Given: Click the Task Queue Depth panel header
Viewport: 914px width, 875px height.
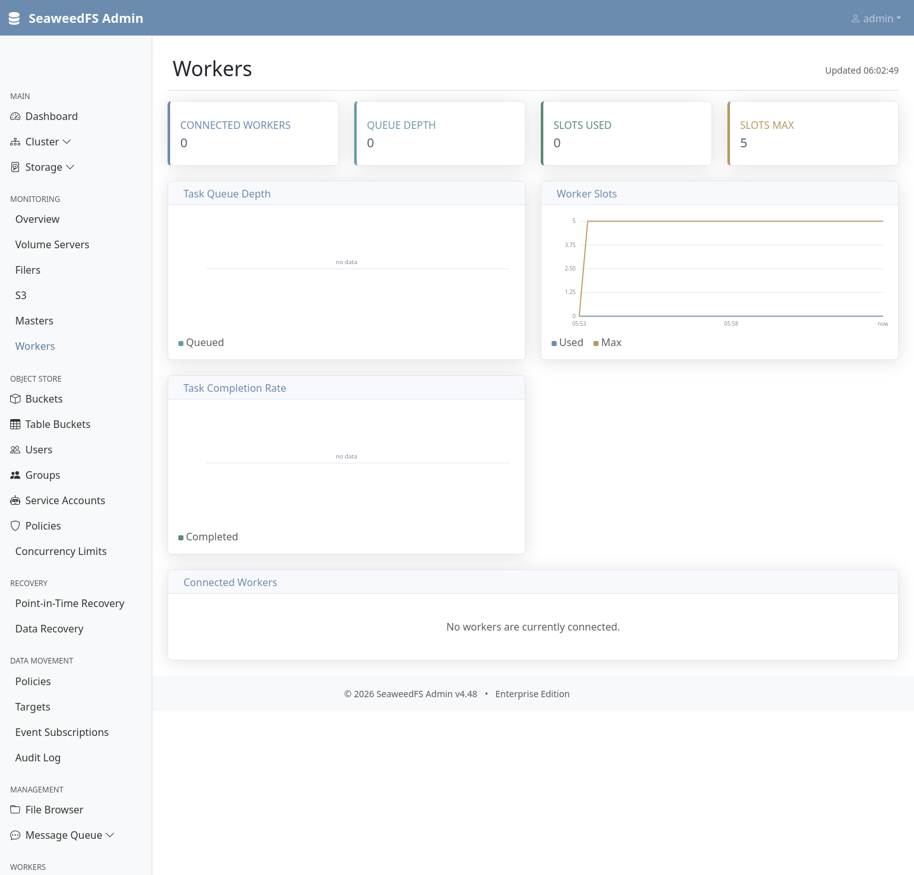Looking at the screenshot, I should click(347, 194).
